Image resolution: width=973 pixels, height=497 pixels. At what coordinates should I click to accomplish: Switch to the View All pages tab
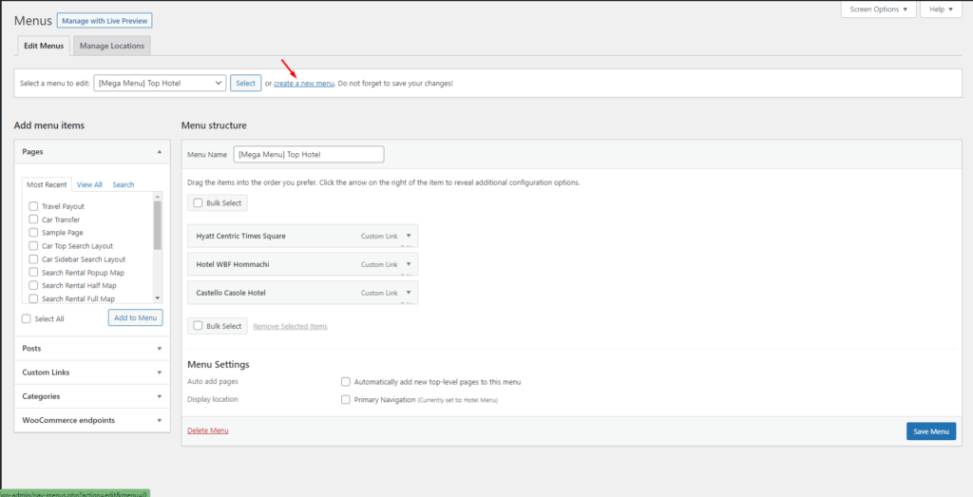89,184
